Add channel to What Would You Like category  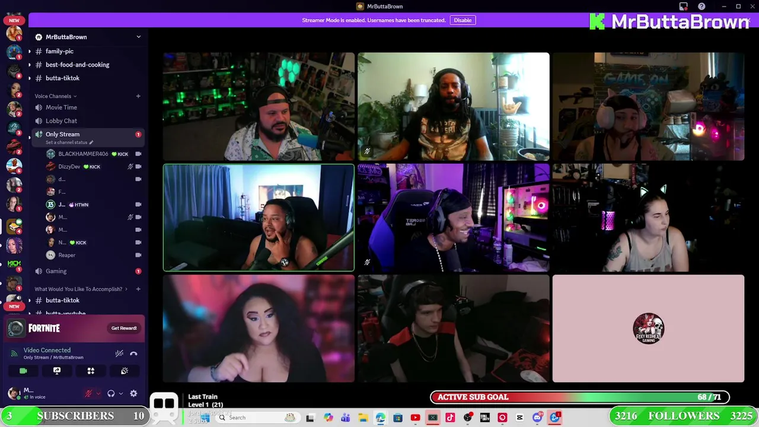click(x=138, y=289)
